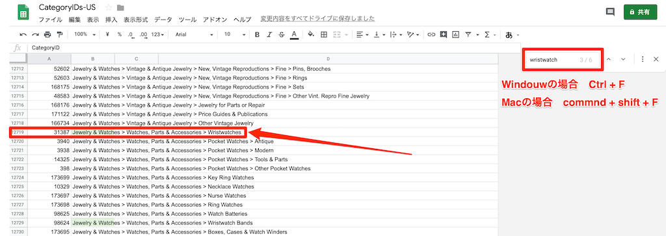The height and width of the screenshot is (236, 666).
Task: Click the Watch Batteries category cell
Action: pyautogui.click(x=160, y=213)
